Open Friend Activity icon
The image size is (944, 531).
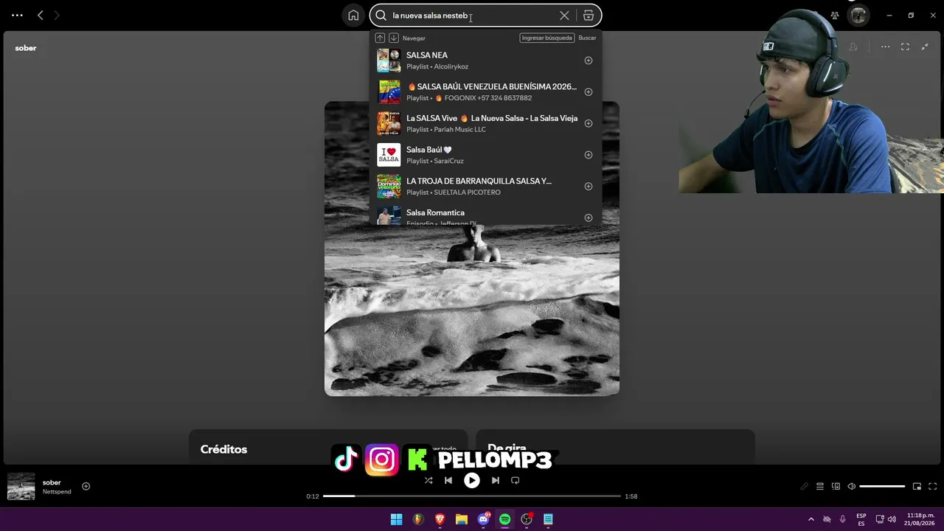(x=835, y=15)
